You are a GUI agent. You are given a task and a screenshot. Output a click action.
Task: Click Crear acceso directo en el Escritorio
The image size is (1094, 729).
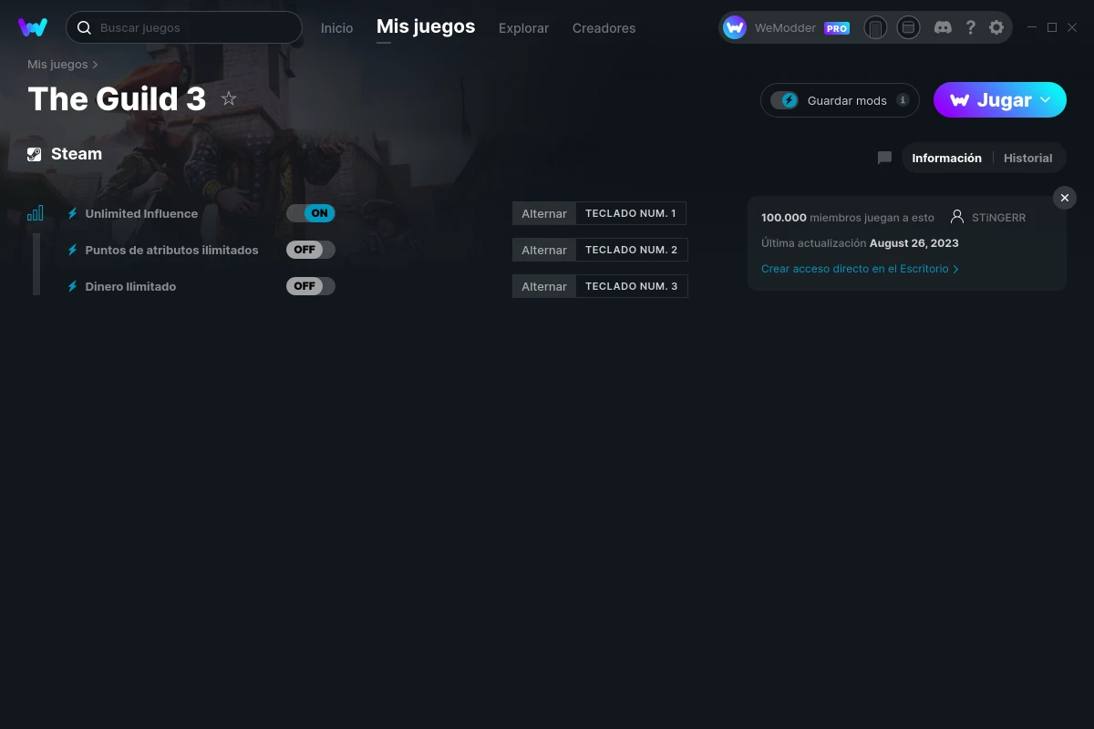tap(860, 269)
